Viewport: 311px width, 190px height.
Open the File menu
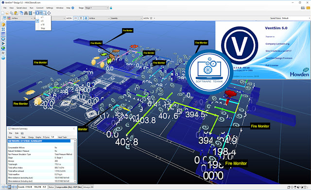point(5,8)
